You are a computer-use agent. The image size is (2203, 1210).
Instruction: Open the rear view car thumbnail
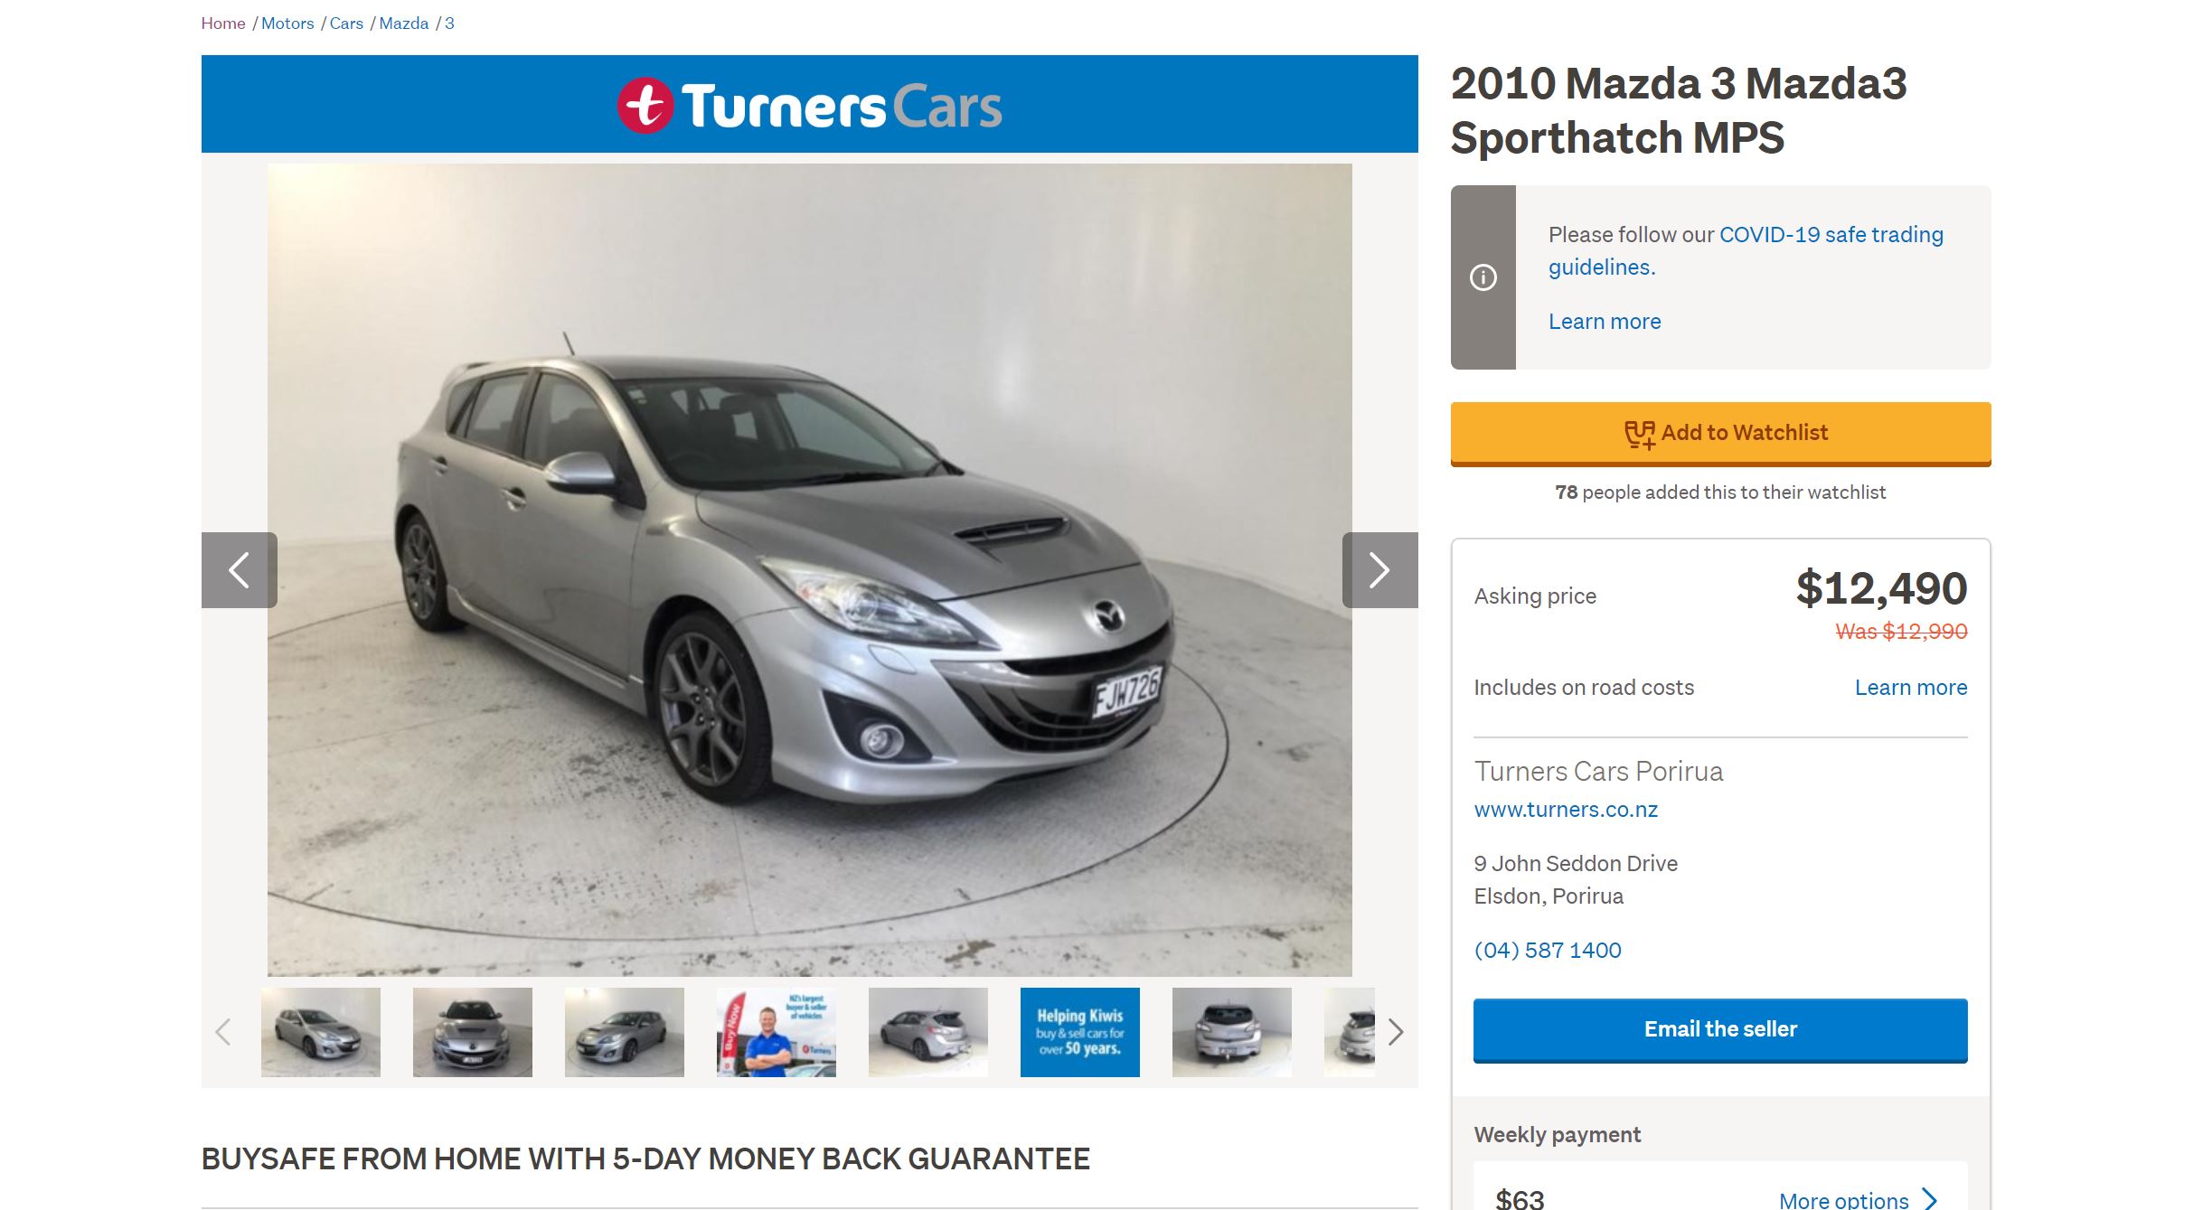click(1231, 1032)
